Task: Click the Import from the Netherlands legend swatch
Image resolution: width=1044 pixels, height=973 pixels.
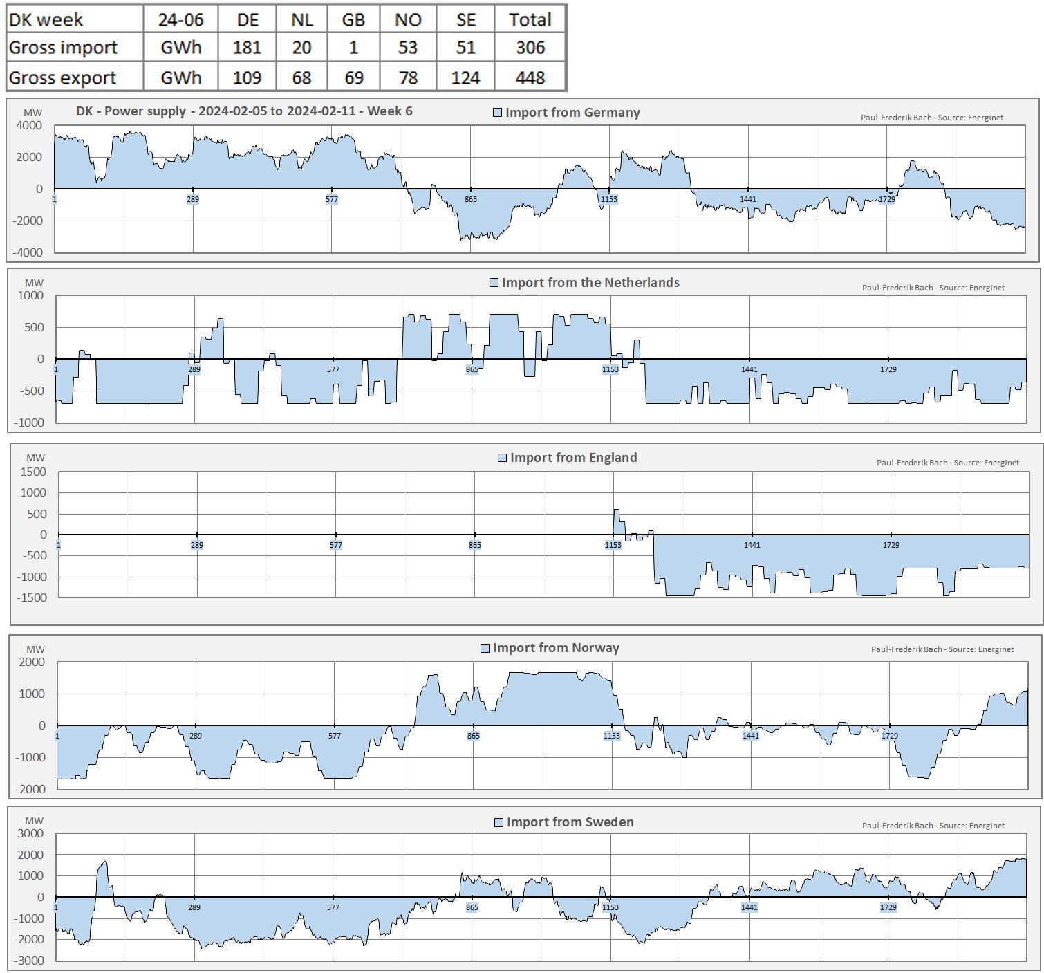Action: 494,283
